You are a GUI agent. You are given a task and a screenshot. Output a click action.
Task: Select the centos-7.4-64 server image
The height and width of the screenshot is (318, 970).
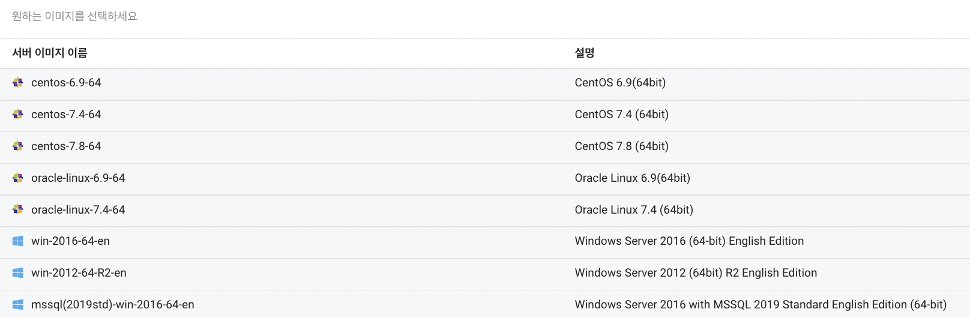[66, 115]
